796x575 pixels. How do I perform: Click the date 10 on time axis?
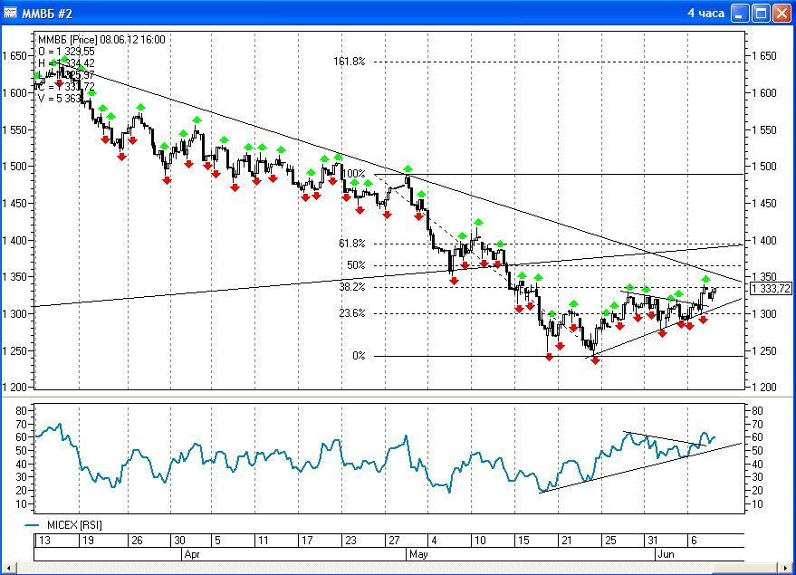click(480, 541)
